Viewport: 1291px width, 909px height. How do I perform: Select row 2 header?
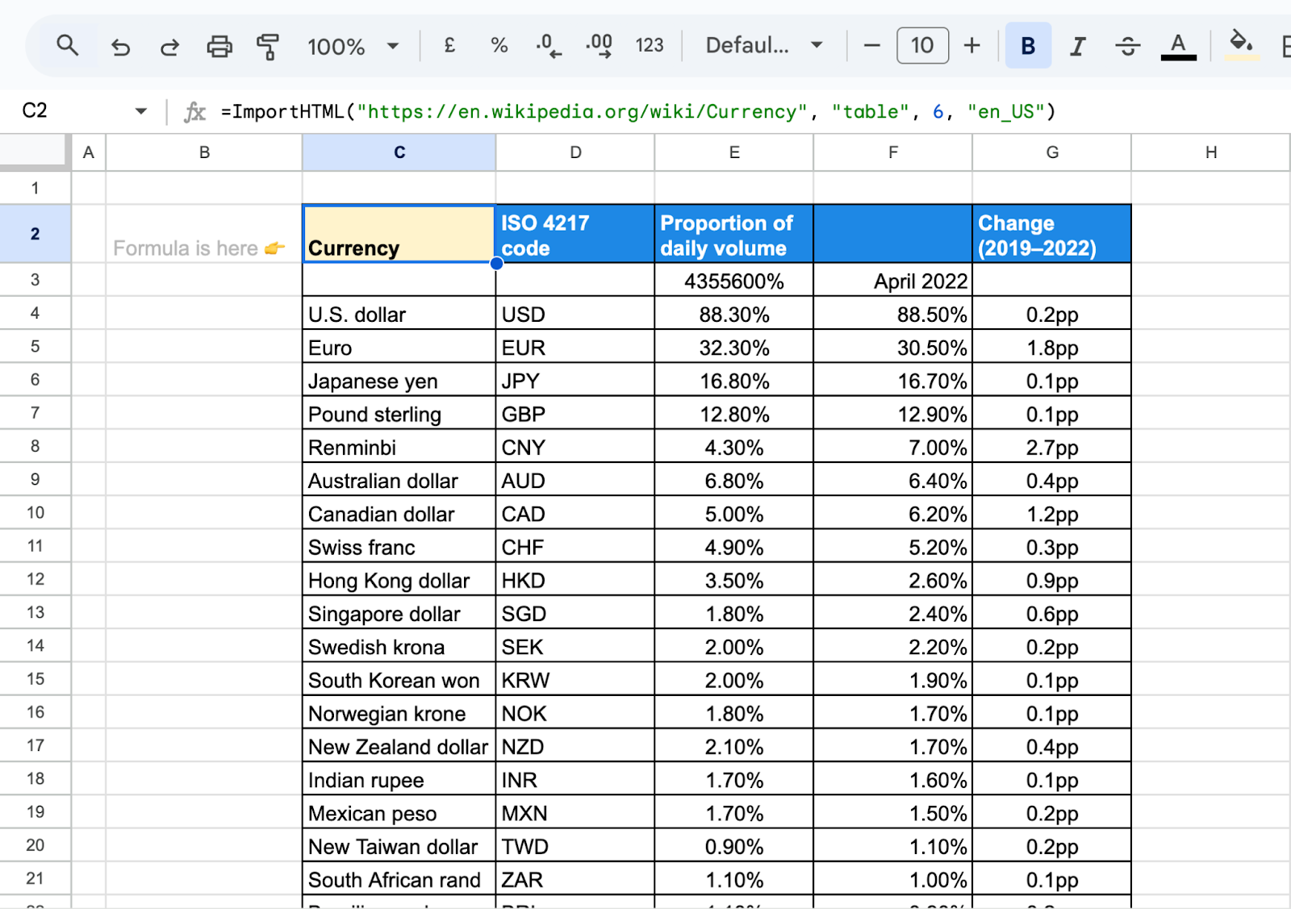tap(35, 234)
